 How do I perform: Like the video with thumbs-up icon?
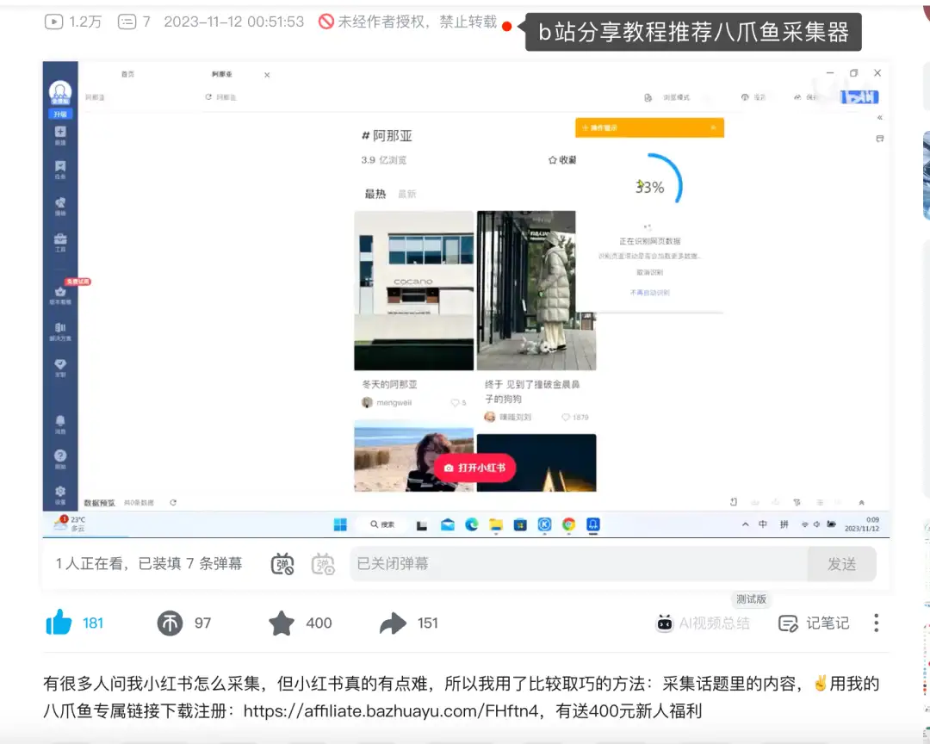(x=59, y=623)
